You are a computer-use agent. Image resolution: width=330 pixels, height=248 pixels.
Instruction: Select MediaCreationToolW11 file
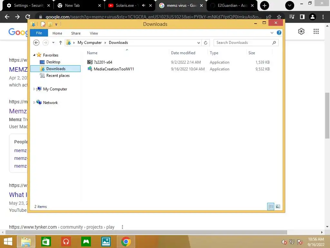coord(114,69)
